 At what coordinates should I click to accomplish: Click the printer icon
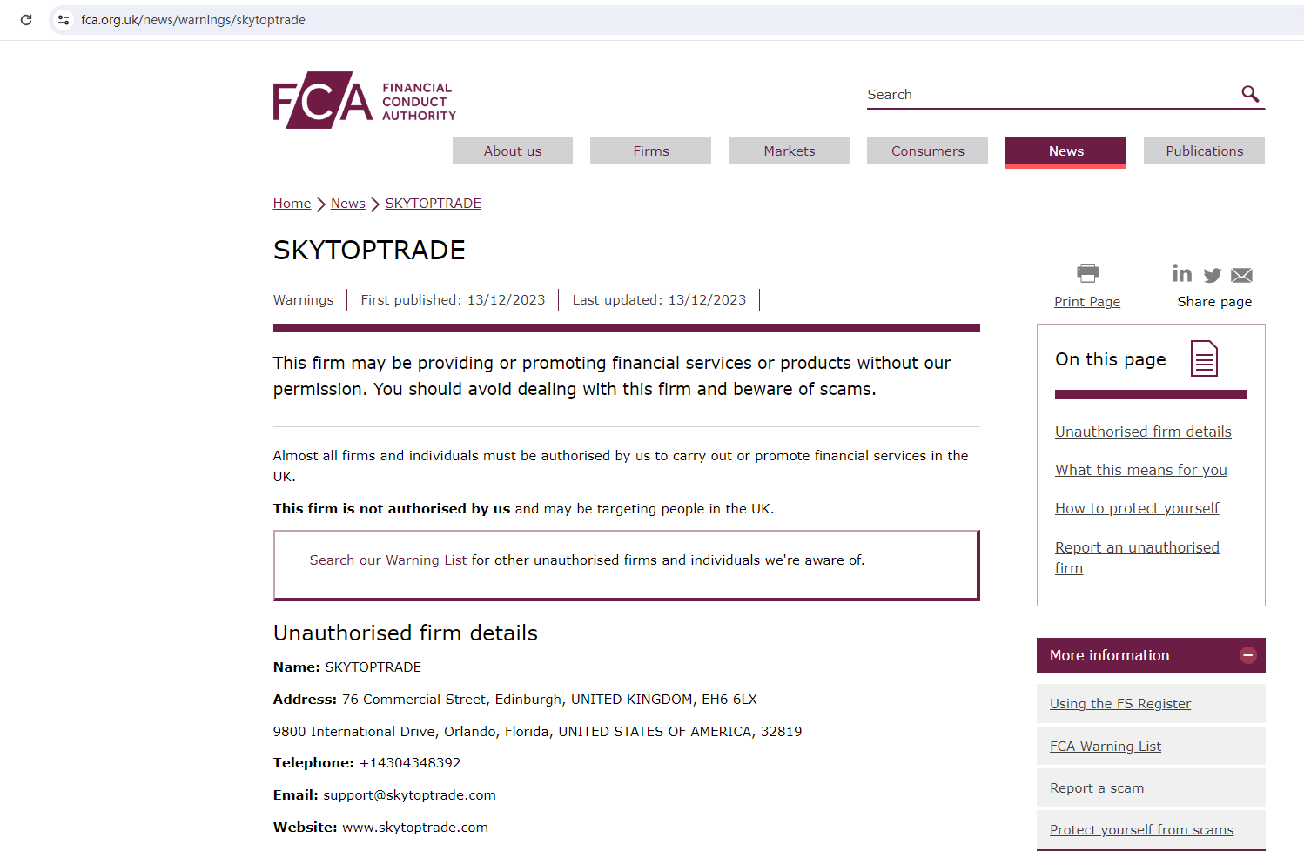[x=1087, y=273]
